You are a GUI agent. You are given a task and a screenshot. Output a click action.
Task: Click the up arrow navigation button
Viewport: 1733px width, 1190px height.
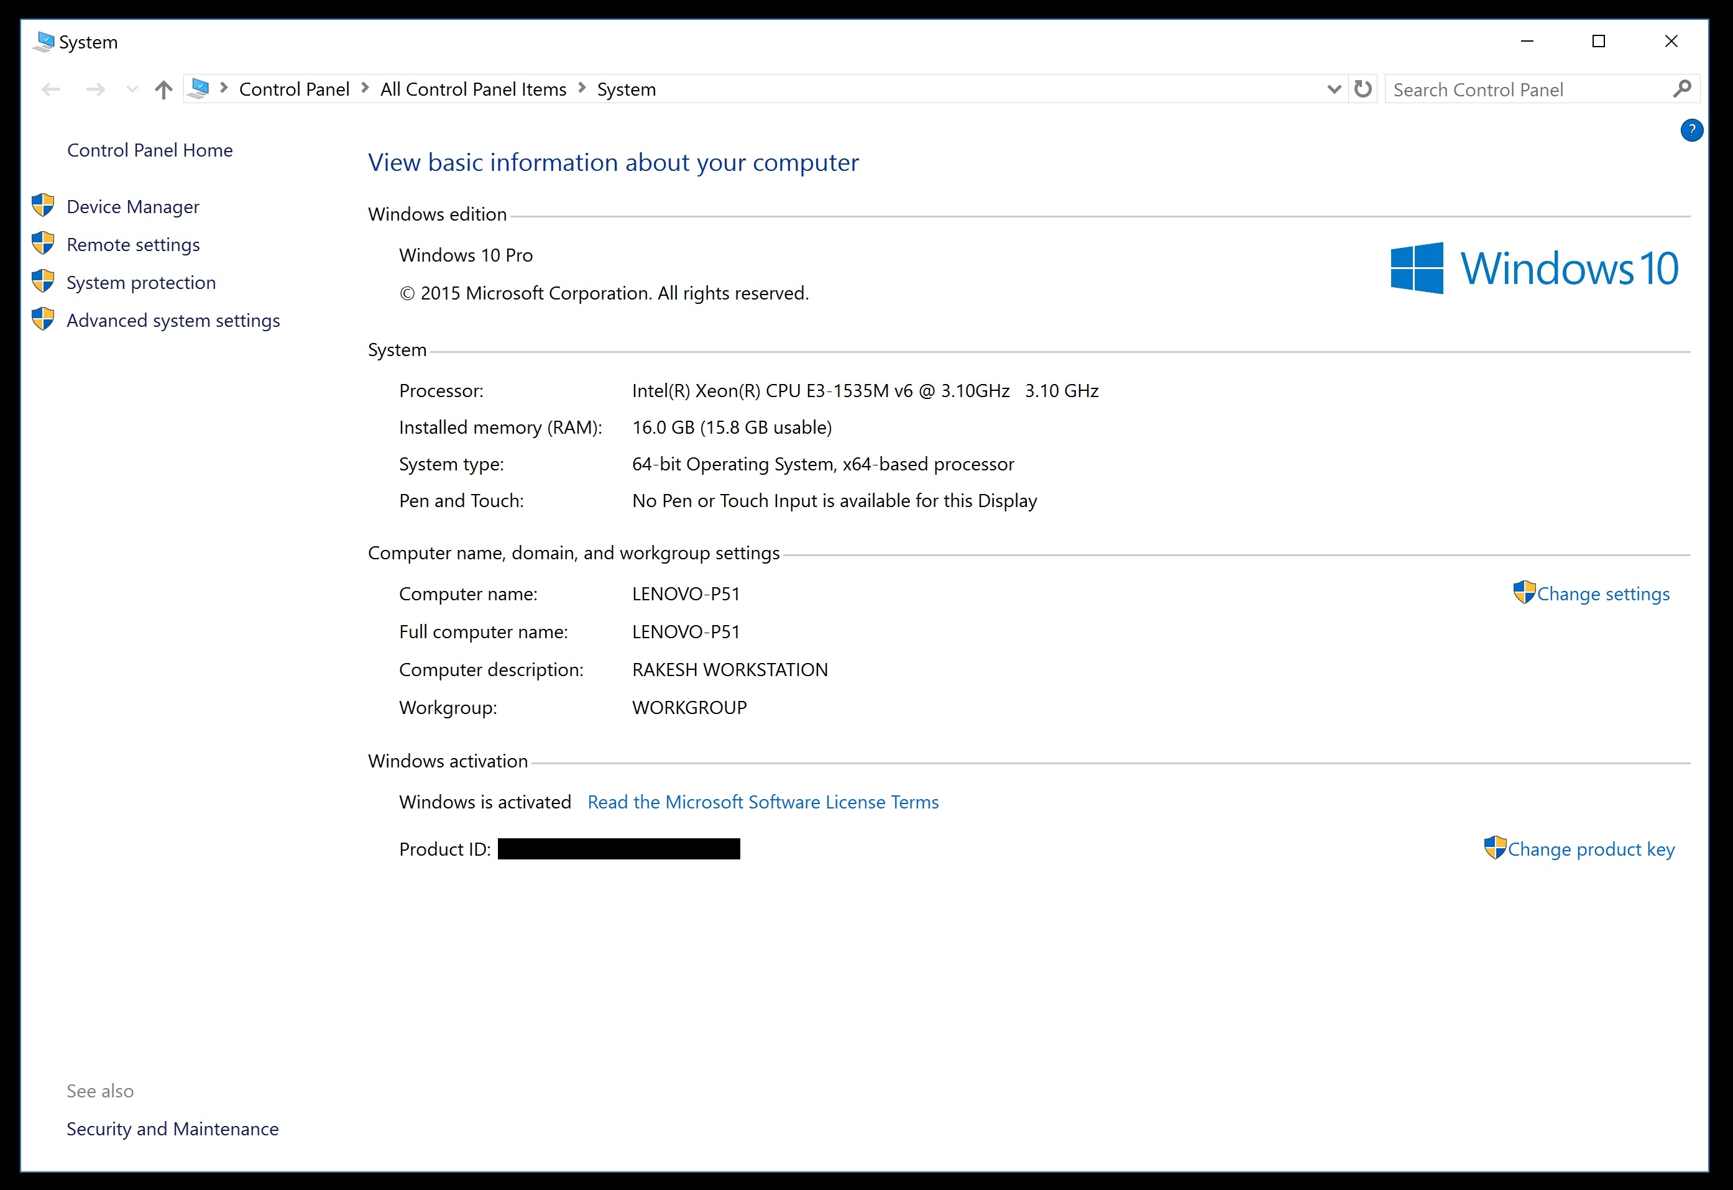tap(163, 90)
